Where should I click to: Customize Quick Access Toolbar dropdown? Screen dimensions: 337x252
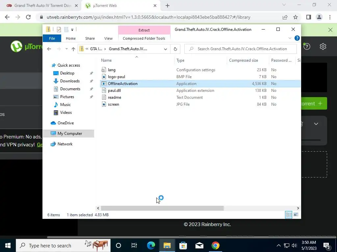[72, 30]
